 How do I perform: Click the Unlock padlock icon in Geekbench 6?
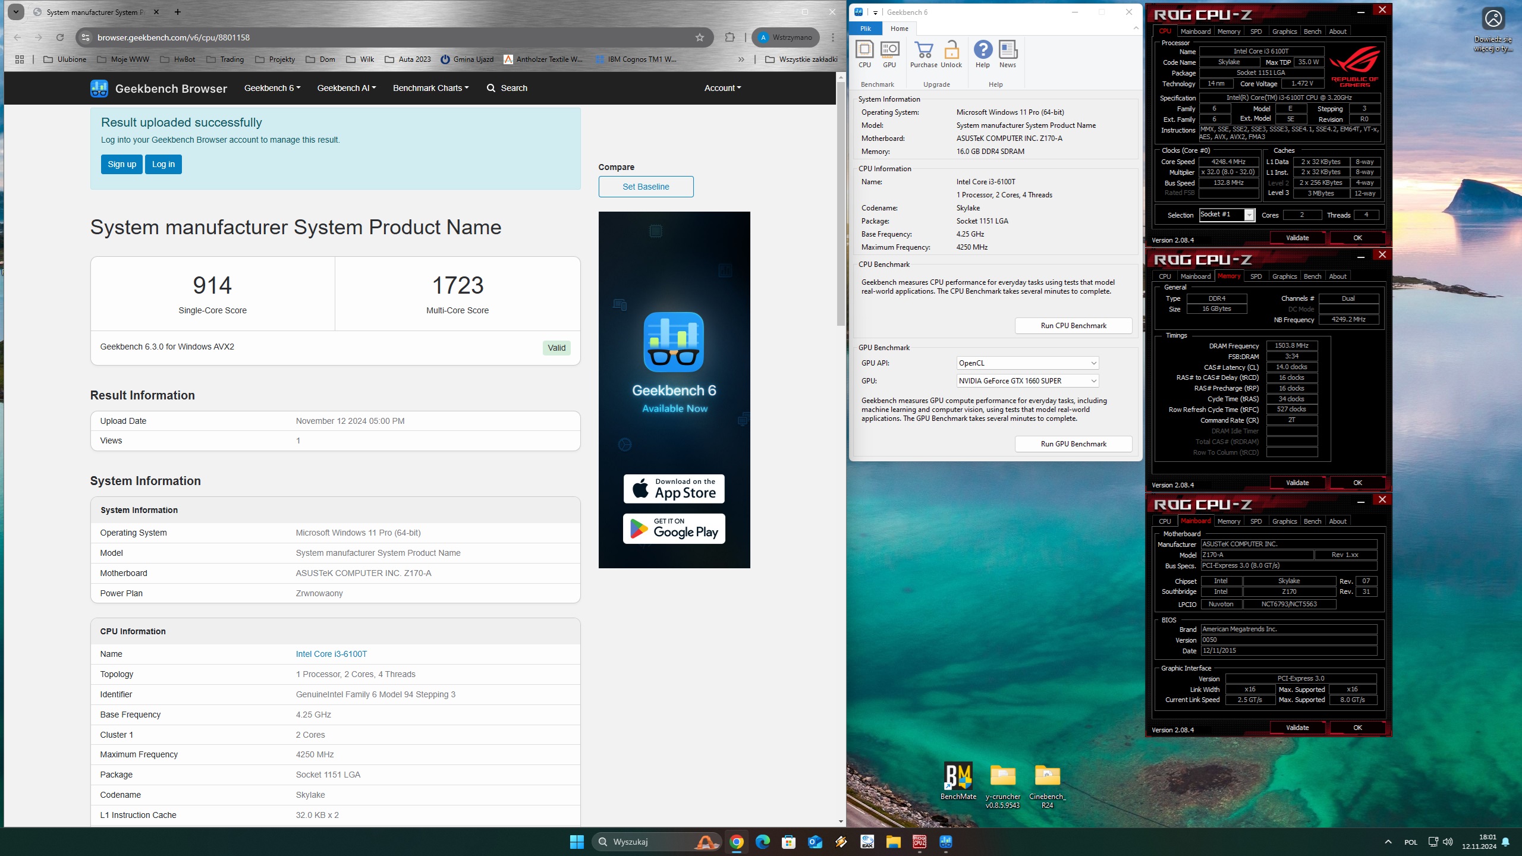(951, 54)
